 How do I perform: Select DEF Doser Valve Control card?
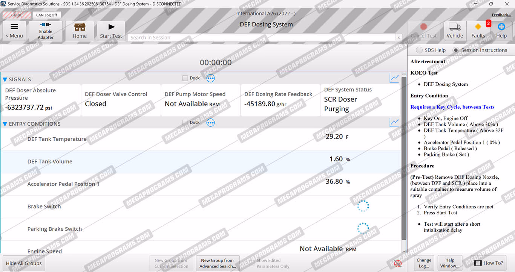[x=121, y=100]
